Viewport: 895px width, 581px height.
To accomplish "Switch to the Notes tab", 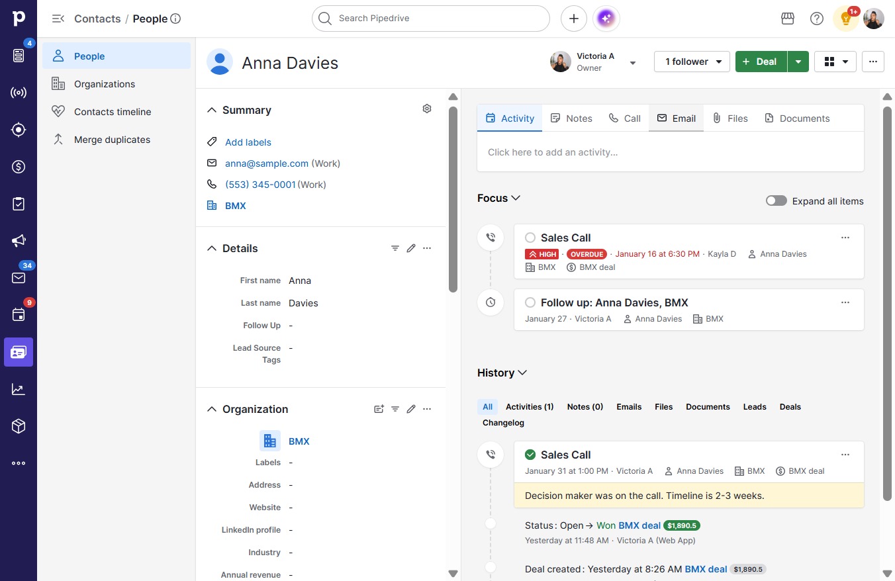I will coord(571,118).
